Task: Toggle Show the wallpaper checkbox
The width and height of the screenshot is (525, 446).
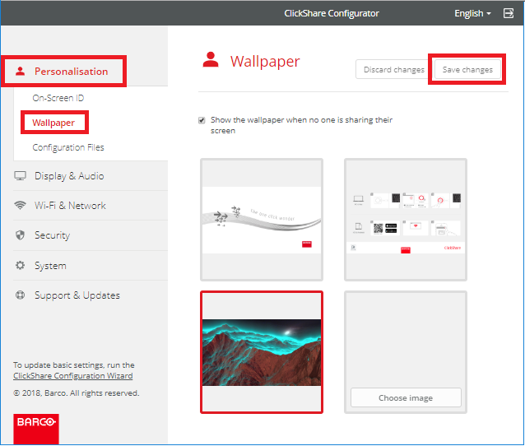Action: (x=202, y=120)
